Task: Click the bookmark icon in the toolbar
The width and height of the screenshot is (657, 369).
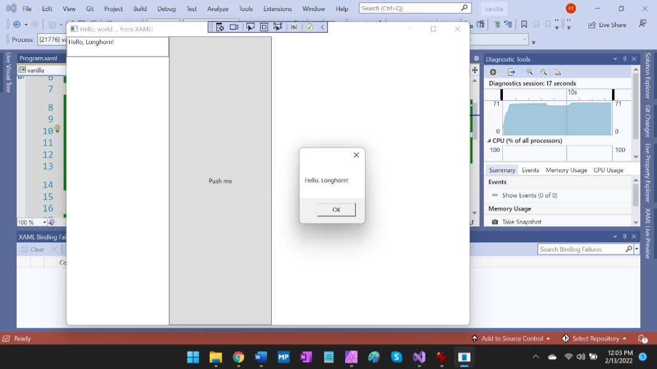Action: (x=524, y=25)
